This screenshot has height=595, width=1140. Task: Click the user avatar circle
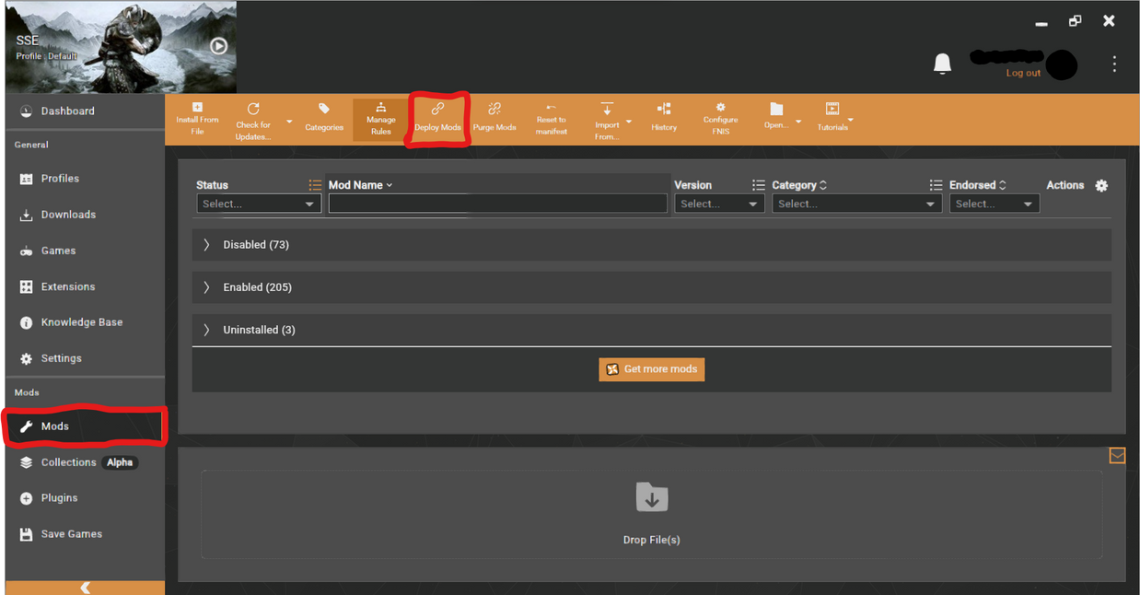1062,64
